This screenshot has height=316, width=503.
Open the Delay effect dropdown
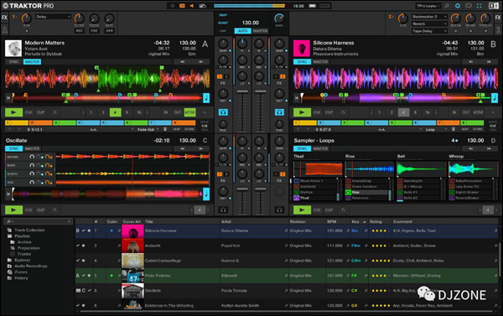pyautogui.click(x=53, y=17)
